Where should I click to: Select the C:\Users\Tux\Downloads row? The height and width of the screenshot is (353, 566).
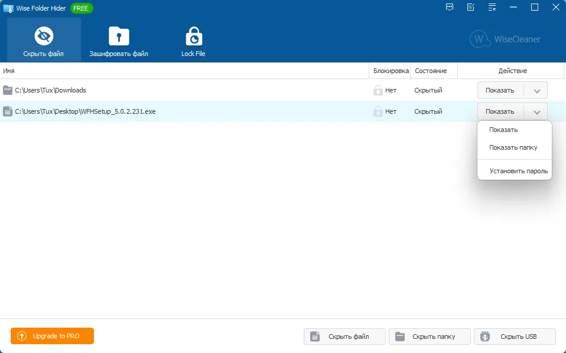(283, 90)
